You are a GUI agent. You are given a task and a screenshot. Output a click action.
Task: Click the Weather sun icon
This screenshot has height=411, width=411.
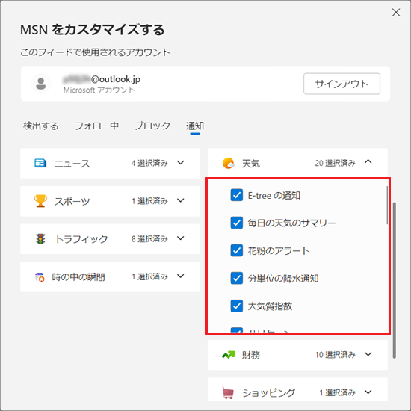click(x=229, y=163)
